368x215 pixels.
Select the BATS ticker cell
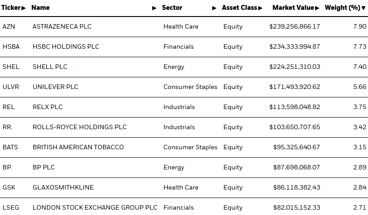click(10, 147)
